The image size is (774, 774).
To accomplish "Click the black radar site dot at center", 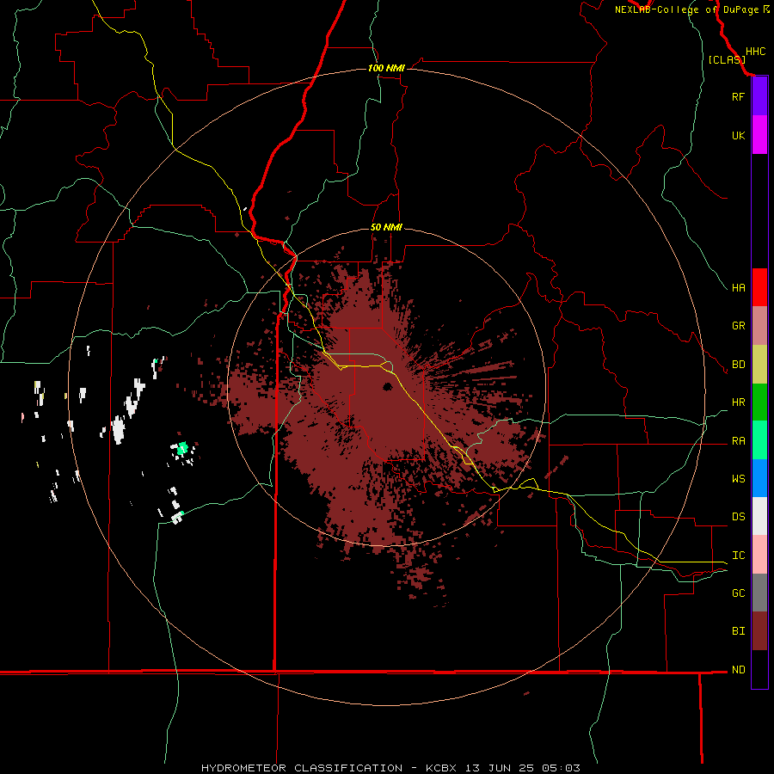I will coord(388,386).
